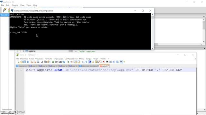Switch to the new 1 tab
Image resolution: width=206 pixels, height=115 pixels.
(x=34, y=66)
